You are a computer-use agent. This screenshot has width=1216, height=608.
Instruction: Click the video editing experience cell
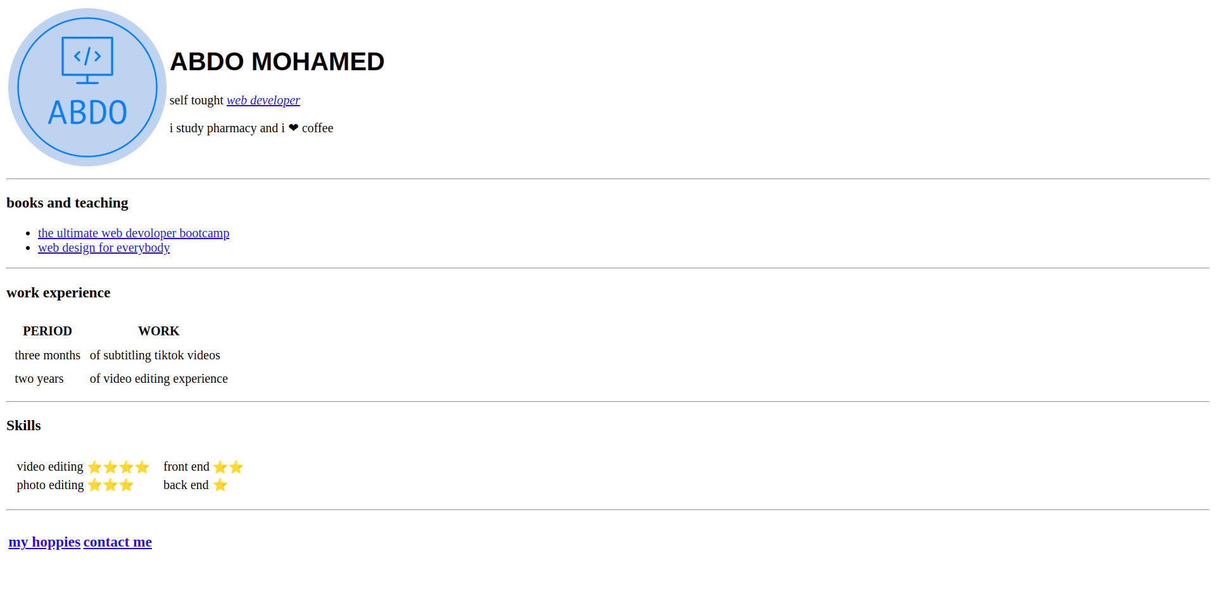point(158,379)
